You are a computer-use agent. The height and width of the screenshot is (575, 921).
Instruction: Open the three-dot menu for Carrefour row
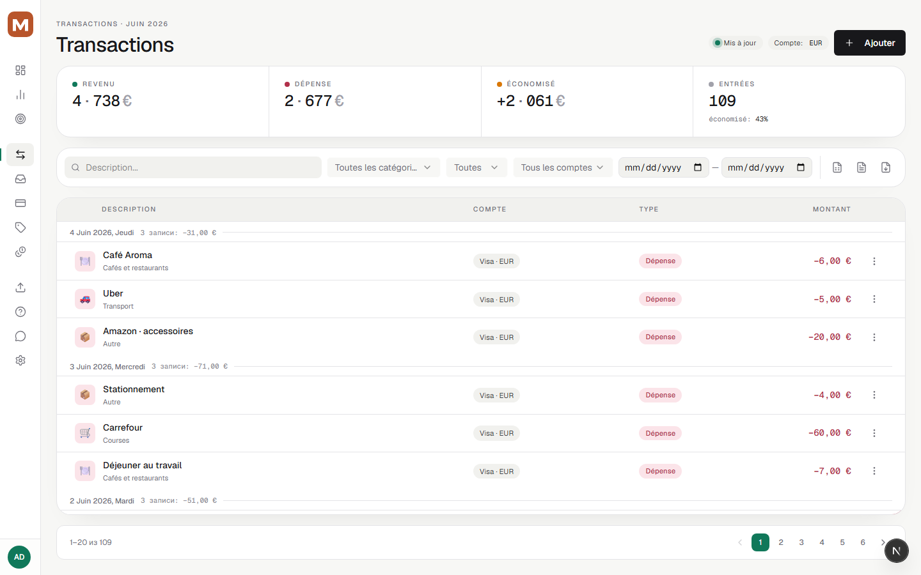coord(874,433)
